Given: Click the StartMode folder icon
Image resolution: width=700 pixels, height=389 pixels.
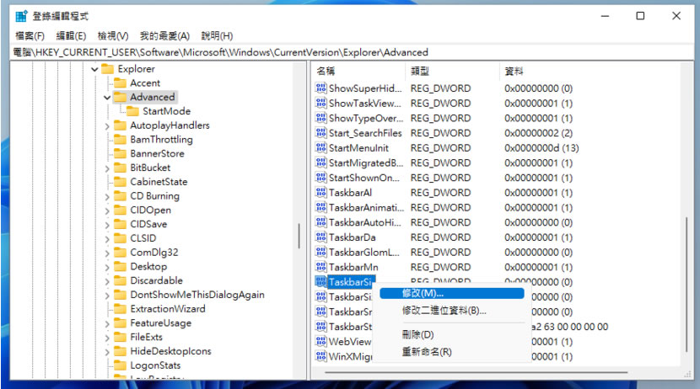Looking at the screenshot, I should (132, 111).
